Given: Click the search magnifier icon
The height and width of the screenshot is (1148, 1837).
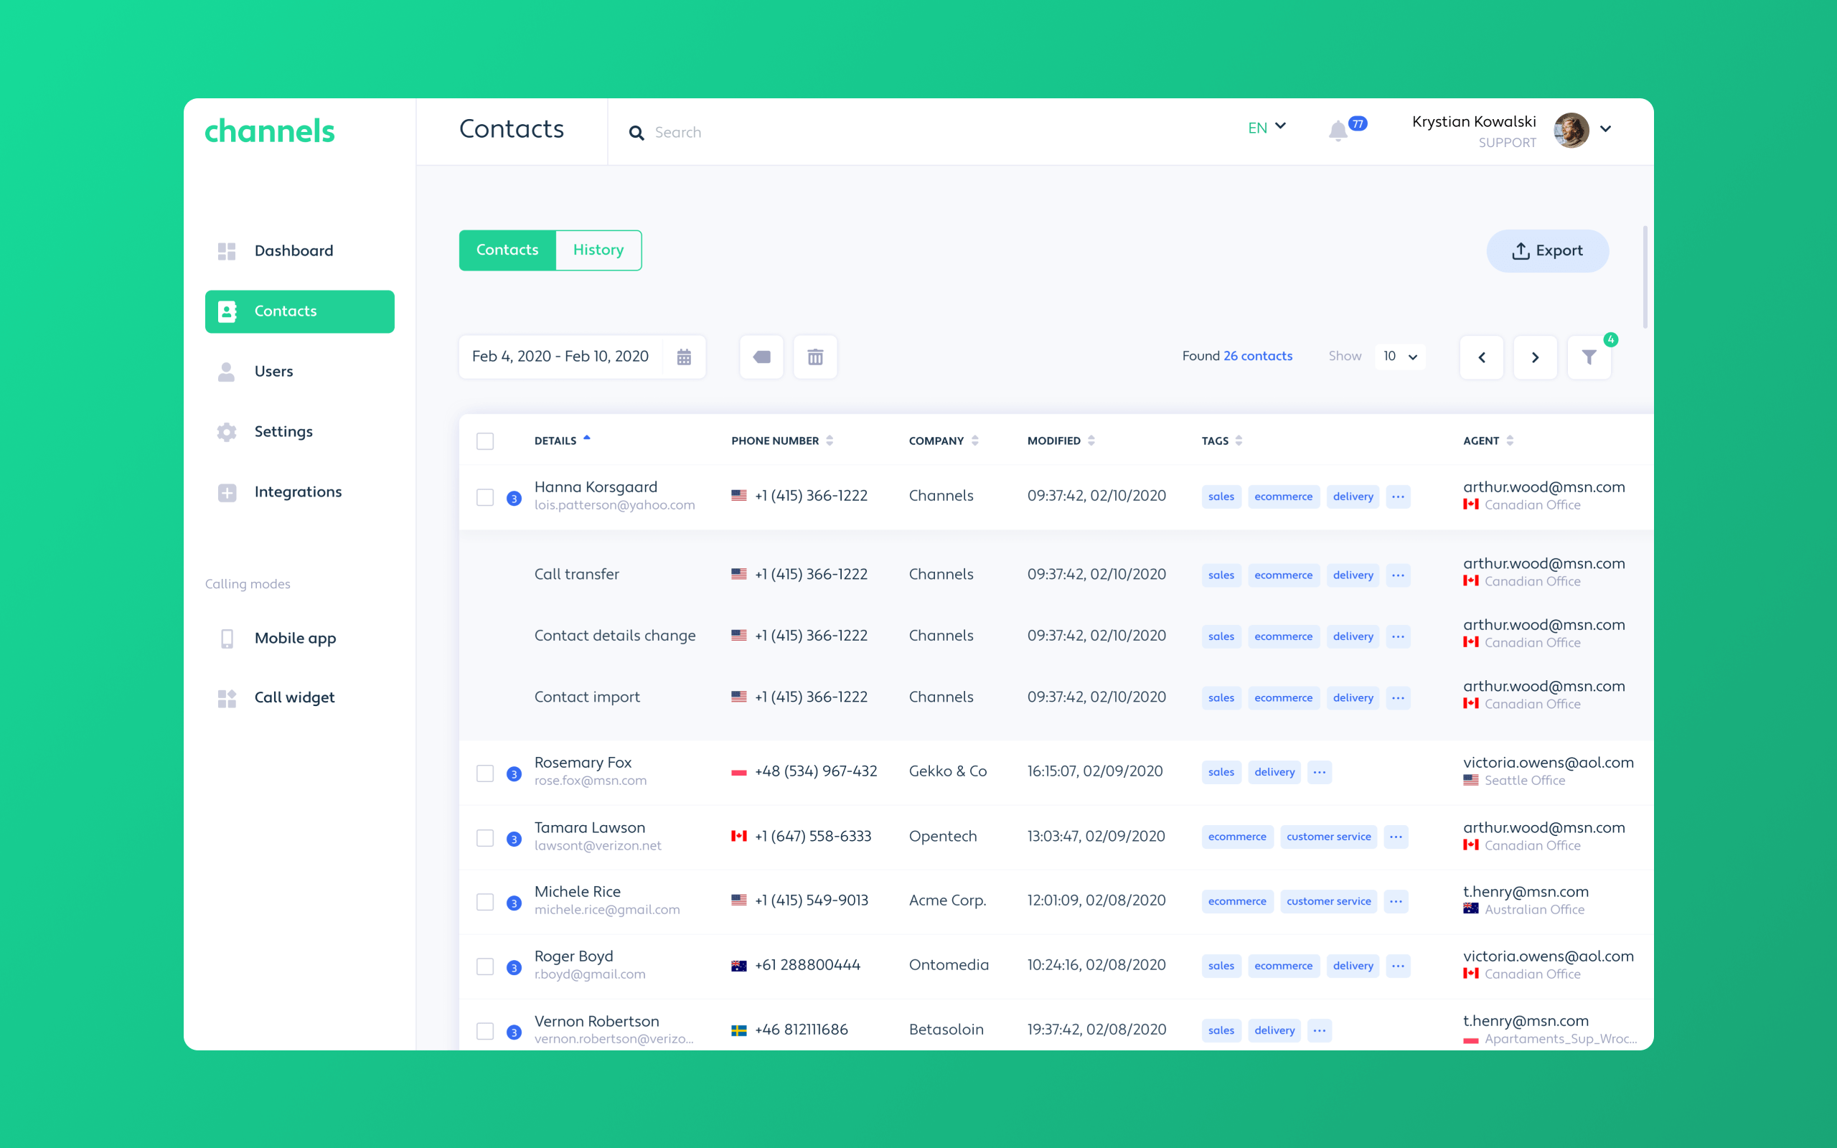Looking at the screenshot, I should 636,133.
